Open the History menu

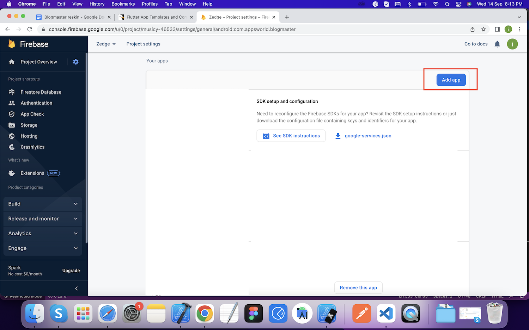click(x=97, y=4)
